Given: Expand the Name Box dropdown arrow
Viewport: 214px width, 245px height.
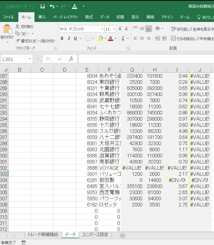Looking at the screenshot, I should coord(30,59).
